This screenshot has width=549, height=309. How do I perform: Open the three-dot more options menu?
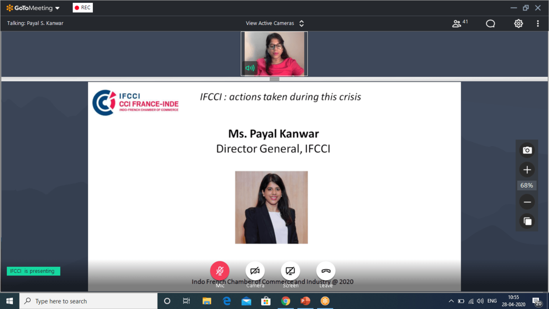point(538,23)
